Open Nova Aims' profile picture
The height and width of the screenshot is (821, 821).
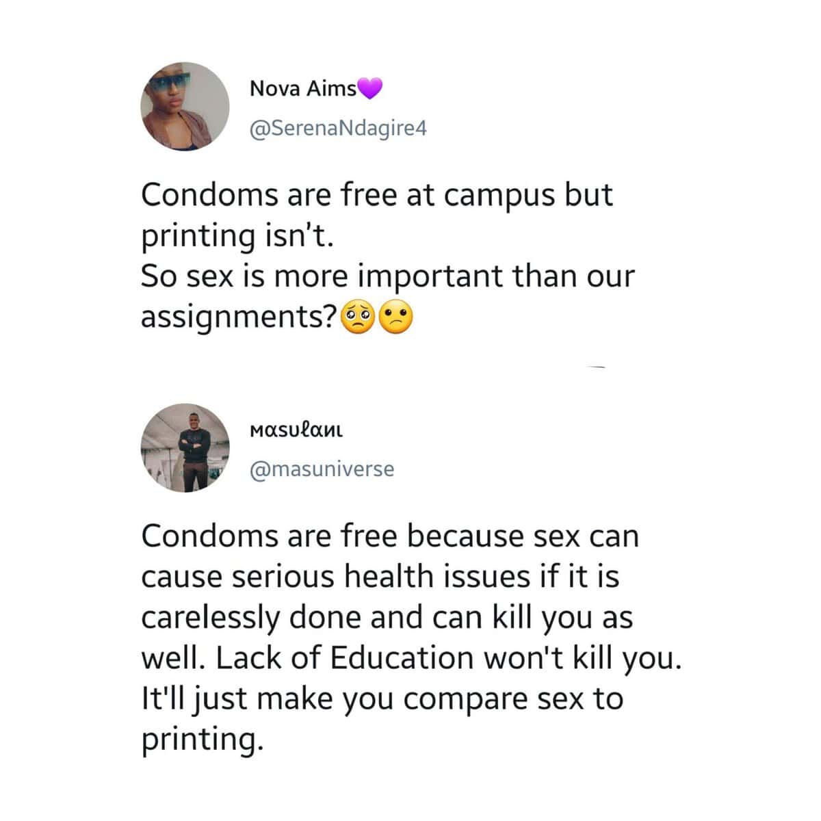click(x=185, y=107)
